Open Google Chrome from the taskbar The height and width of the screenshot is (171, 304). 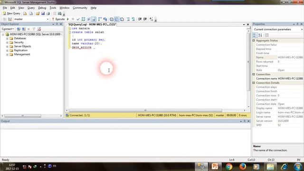click(x=229, y=167)
